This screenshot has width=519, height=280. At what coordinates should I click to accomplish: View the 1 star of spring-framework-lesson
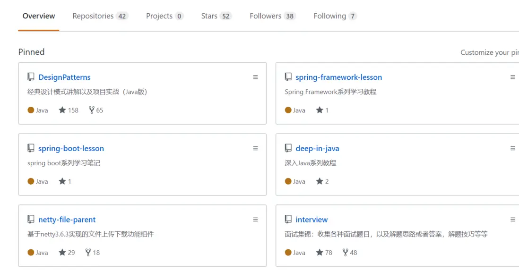pos(322,110)
